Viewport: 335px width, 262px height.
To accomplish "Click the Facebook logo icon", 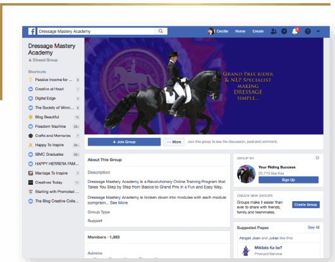I will pos(32,31).
